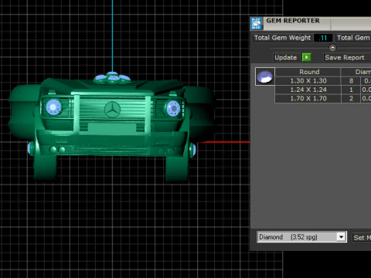Click quantity 1 in the 1.24 row
The height and width of the screenshot is (278, 371).
coord(351,90)
